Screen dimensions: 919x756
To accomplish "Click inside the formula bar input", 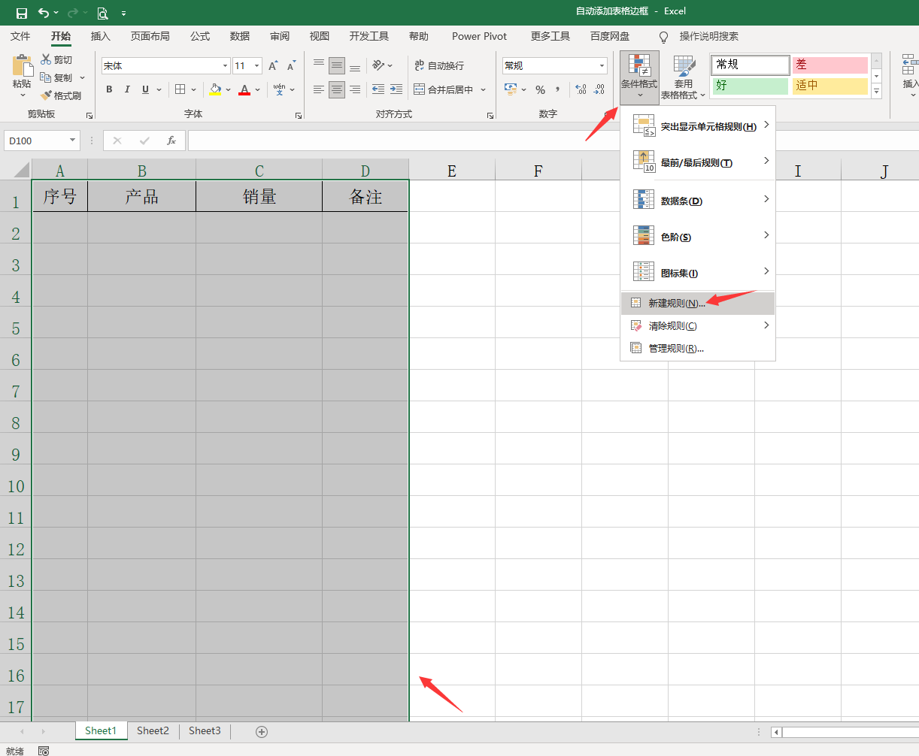I will (553, 141).
